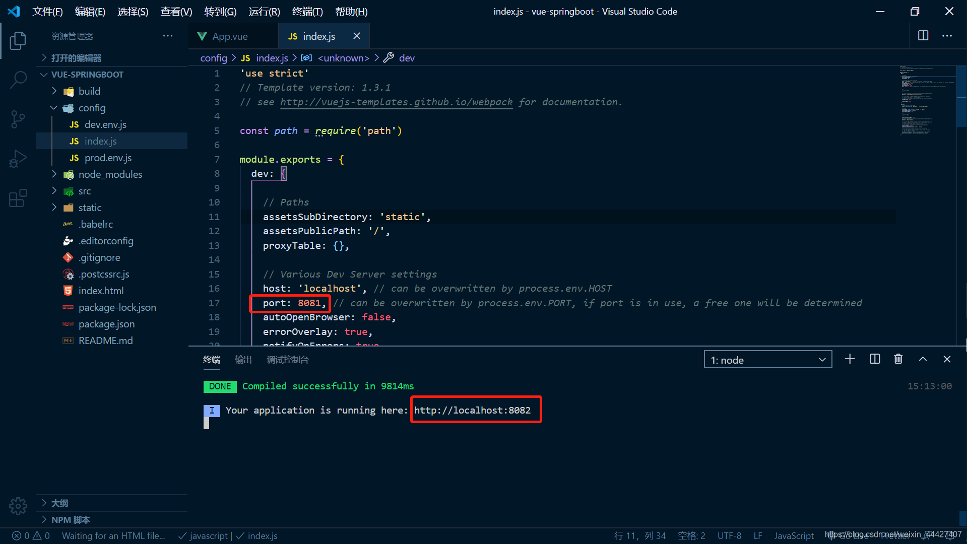Click the UTF-8 encoding status item
Viewport: 967px width, 544px height.
pos(729,536)
